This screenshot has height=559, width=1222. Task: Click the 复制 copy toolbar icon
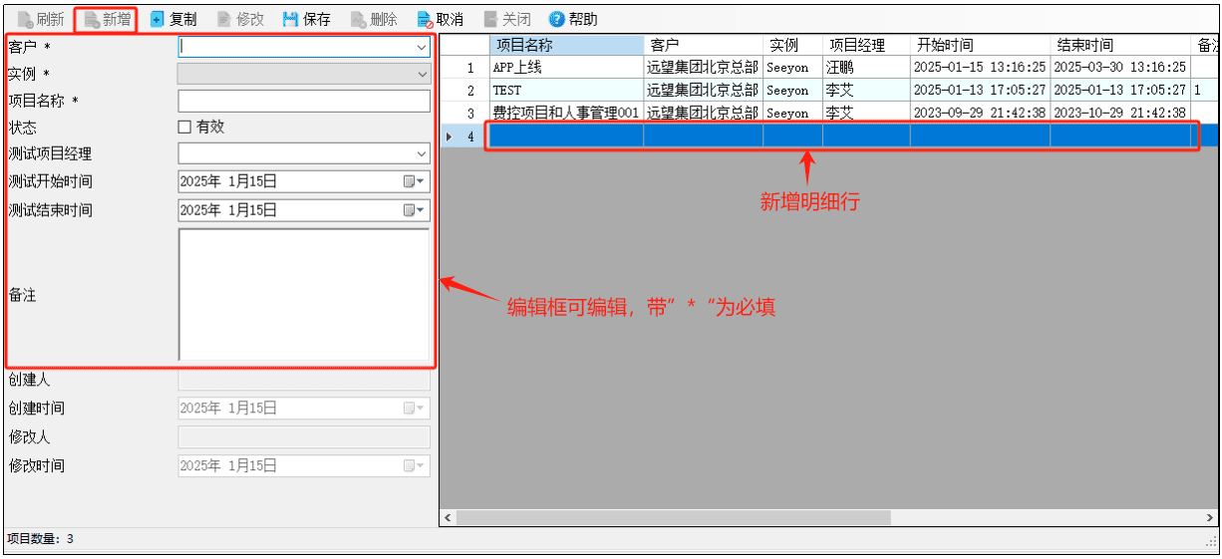pyautogui.click(x=157, y=19)
